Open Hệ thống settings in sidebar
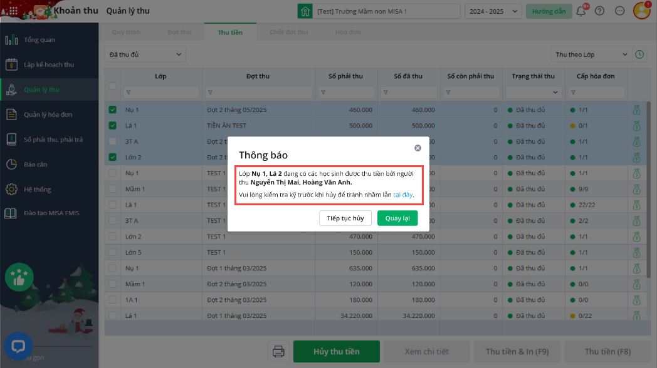The image size is (657, 368). click(49, 190)
